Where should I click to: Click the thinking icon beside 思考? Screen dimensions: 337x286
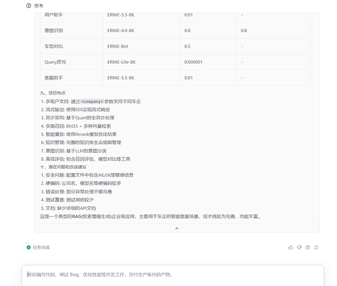click(x=29, y=6)
